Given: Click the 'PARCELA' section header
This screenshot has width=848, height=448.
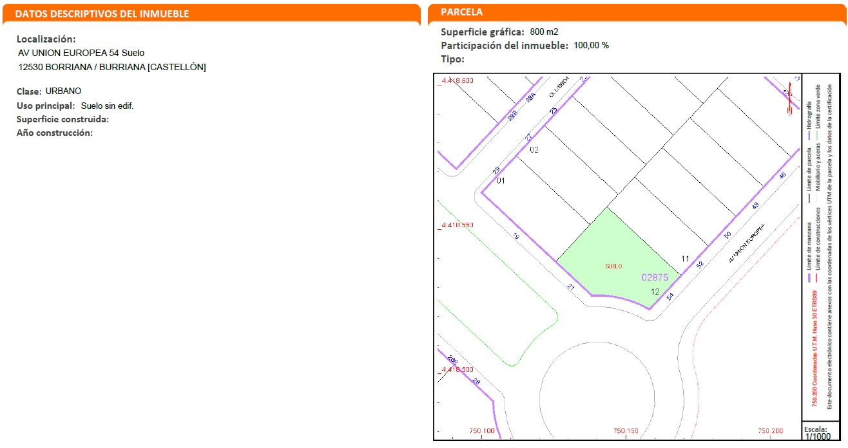Looking at the screenshot, I should [x=461, y=12].
